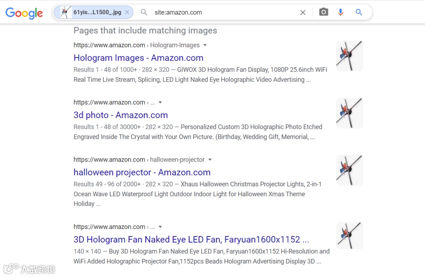The width and height of the screenshot is (425, 277).
Task: Click snippet 'Xhaus Halloween Christmas Projector Lights'
Action: (242, 184)
